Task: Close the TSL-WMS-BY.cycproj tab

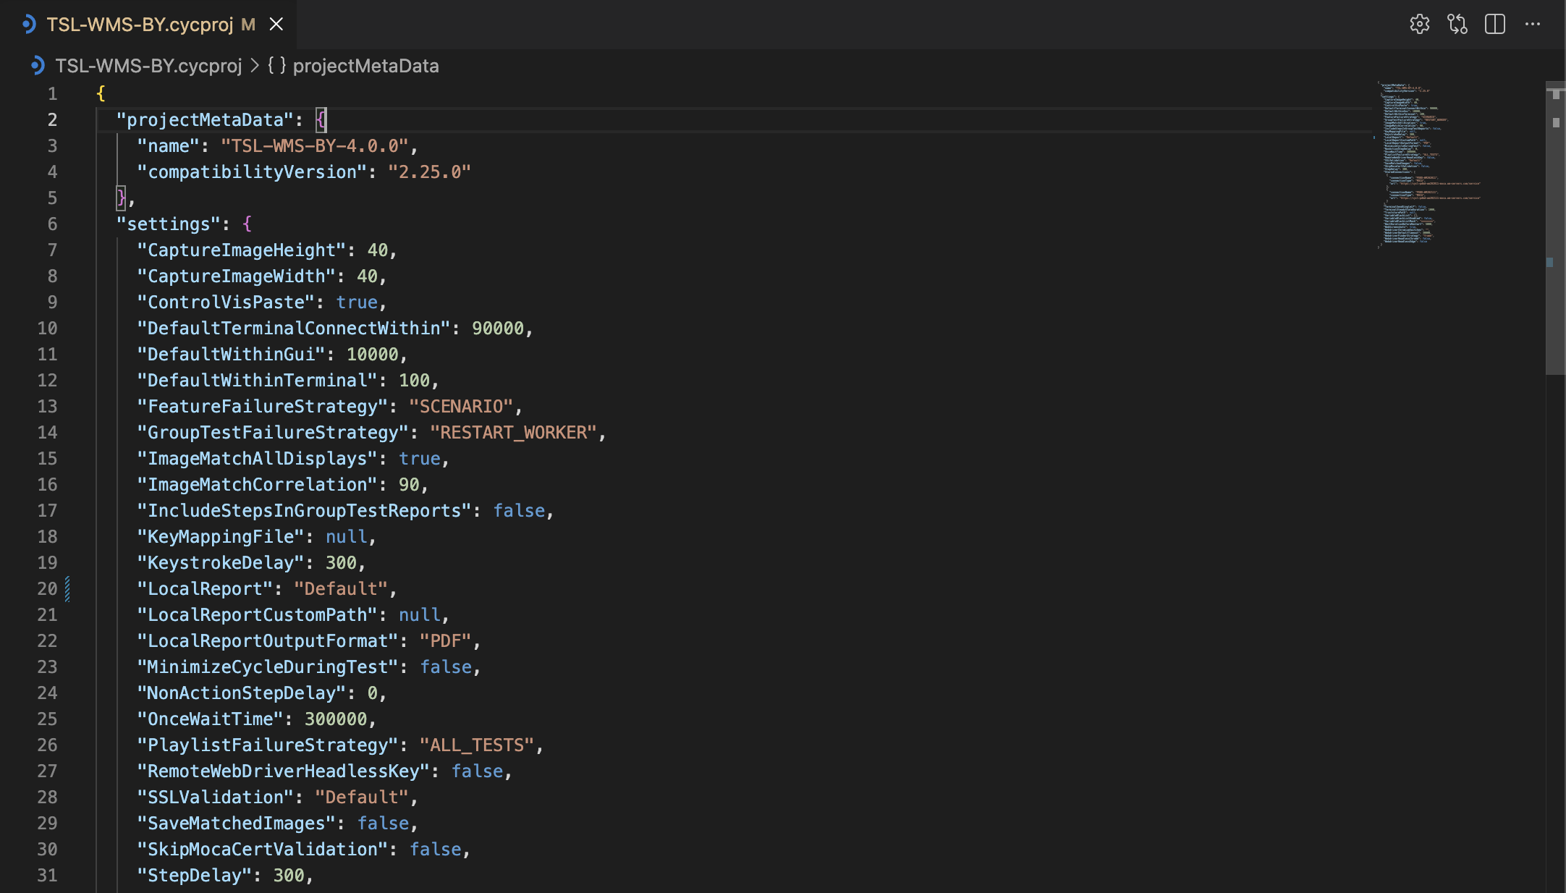Action: [x=276, y=25]
